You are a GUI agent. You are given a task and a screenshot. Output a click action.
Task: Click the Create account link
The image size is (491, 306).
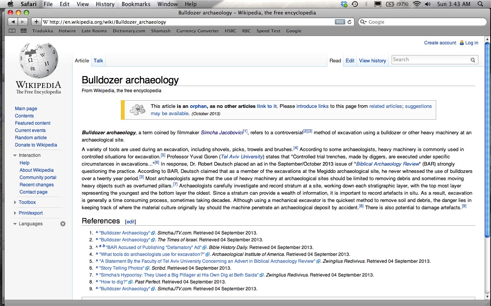click(x=440, y=43)
